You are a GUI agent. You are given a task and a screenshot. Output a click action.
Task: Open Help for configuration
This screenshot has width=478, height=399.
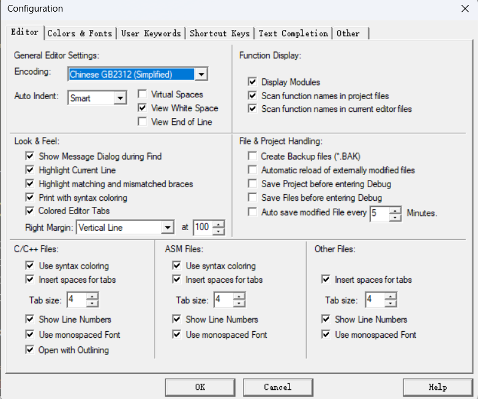point(438,387)
